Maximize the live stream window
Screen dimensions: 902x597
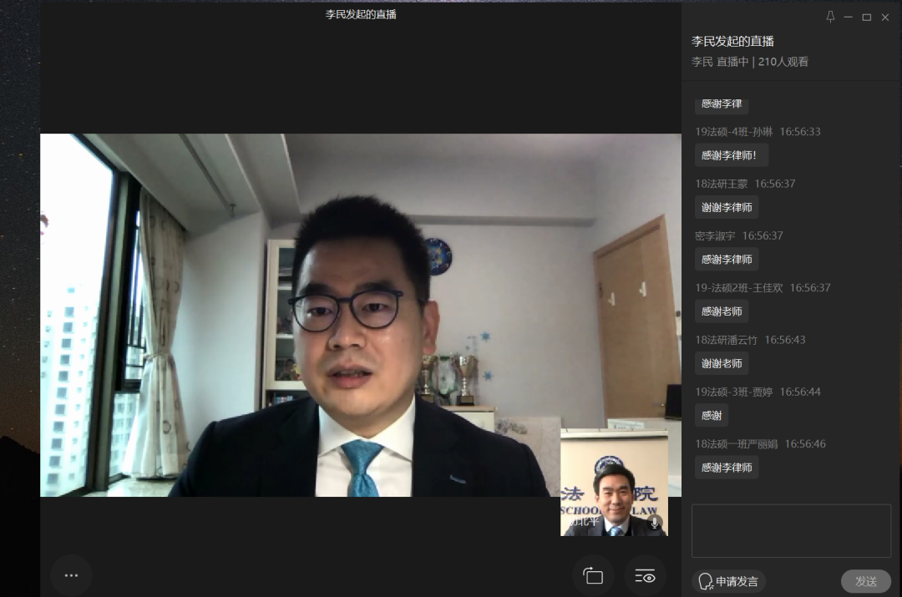[x=866, y=17]
